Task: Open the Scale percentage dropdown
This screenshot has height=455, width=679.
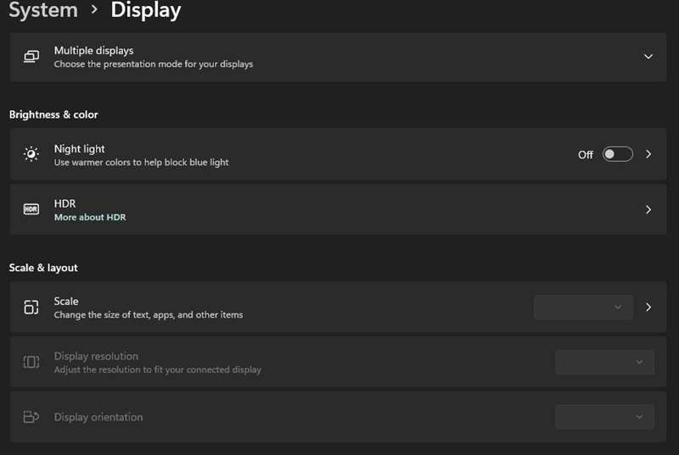Action: point(583,307)
